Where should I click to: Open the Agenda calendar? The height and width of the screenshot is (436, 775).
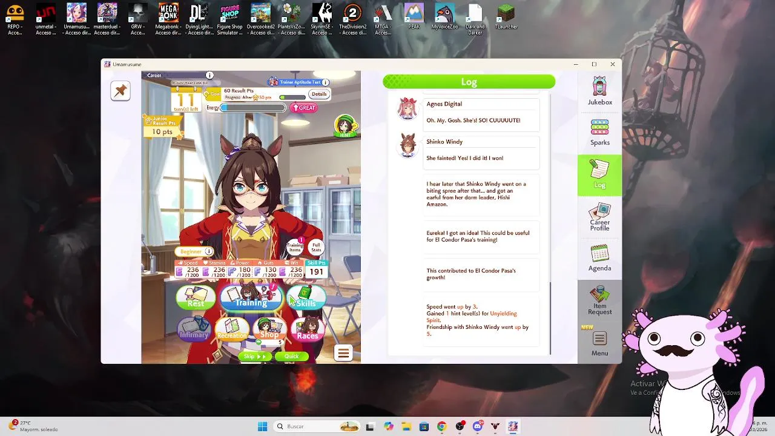click(599, 258)
